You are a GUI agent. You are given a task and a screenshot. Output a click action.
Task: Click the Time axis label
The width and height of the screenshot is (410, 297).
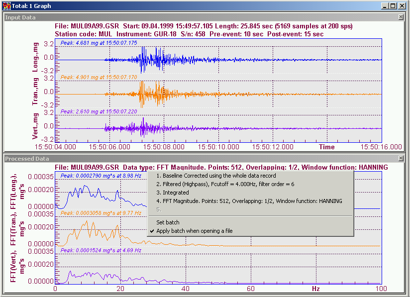327,147
